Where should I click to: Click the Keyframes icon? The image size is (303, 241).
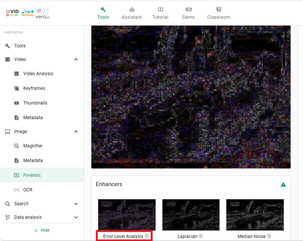17,88
